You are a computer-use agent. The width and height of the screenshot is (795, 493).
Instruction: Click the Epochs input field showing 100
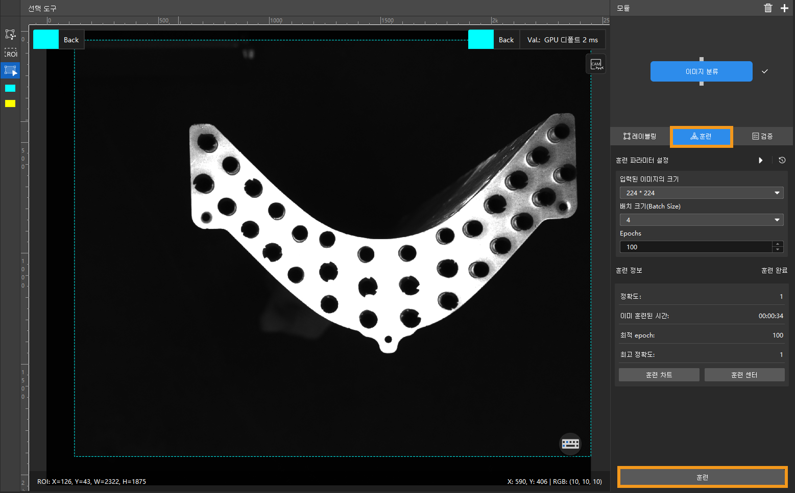coord(695,247)
